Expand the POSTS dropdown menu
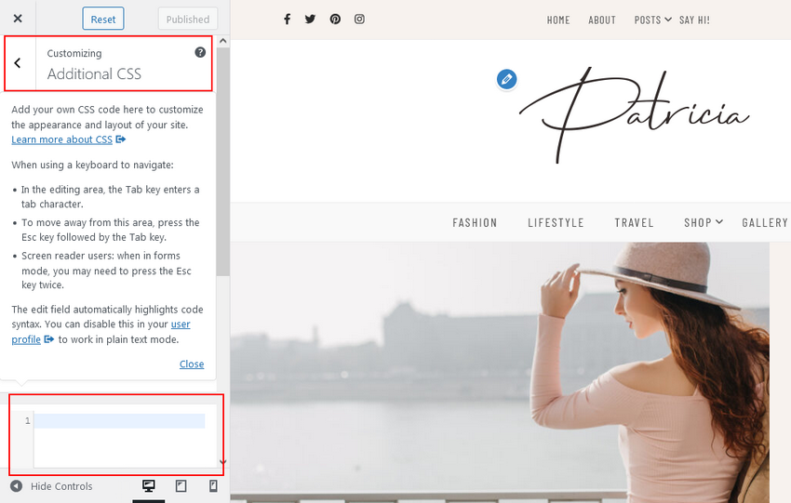Image resolution: width=791 pixels, height=503 pixels. tap(652, 20)
